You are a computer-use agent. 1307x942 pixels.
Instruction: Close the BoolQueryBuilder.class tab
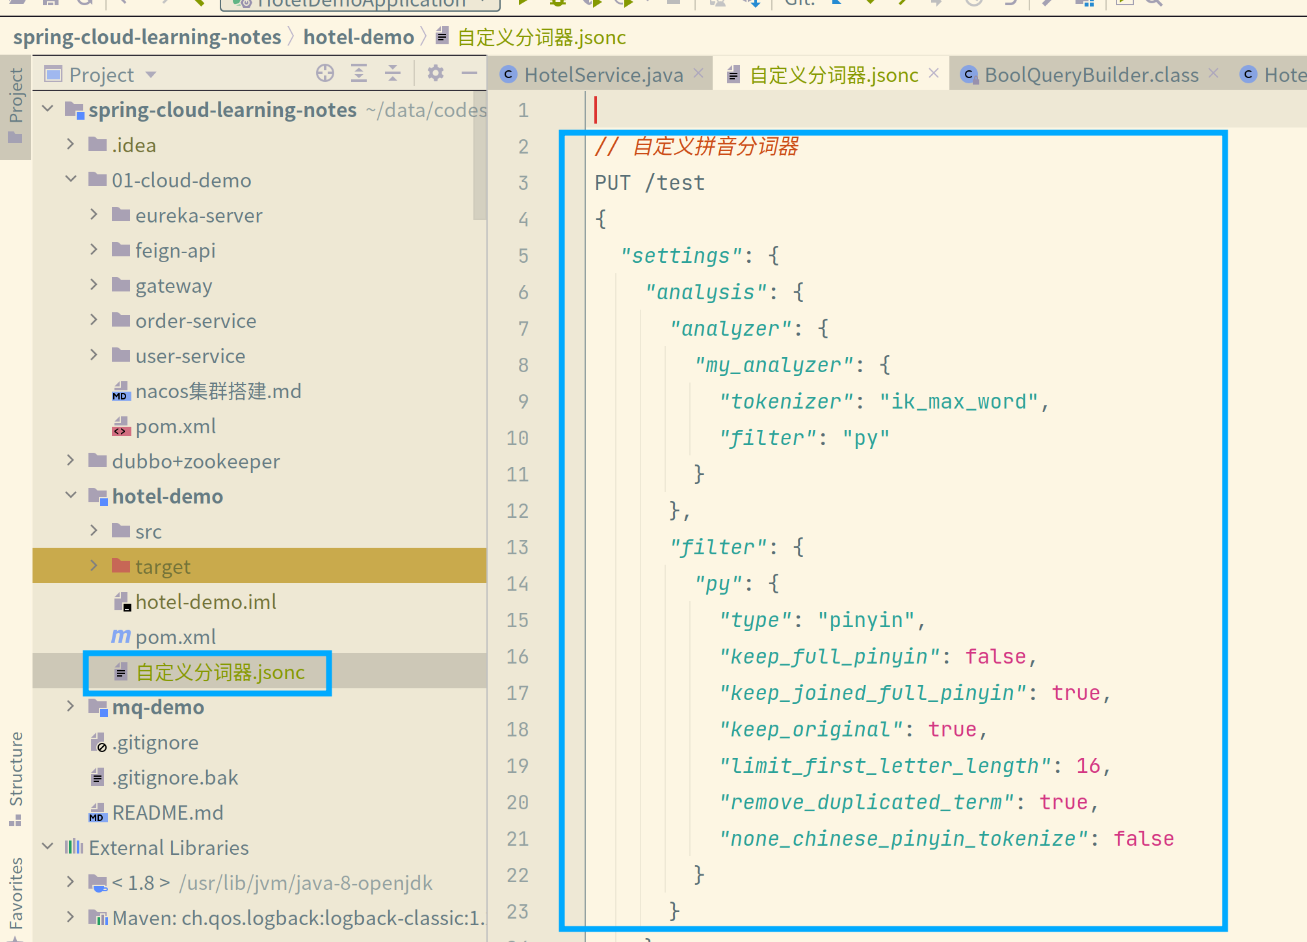[x=1213, y=74]
